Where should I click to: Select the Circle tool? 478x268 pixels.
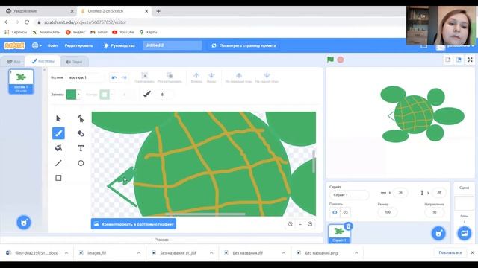tap(81, 163)
